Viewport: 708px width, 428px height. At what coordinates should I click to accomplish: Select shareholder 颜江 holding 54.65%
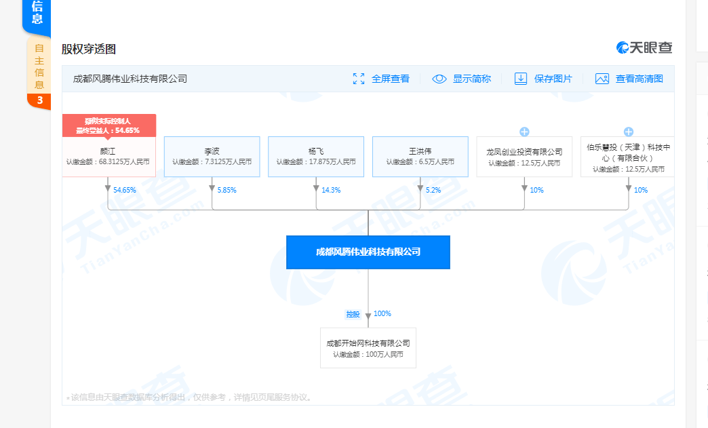click(x=109, y=157)
